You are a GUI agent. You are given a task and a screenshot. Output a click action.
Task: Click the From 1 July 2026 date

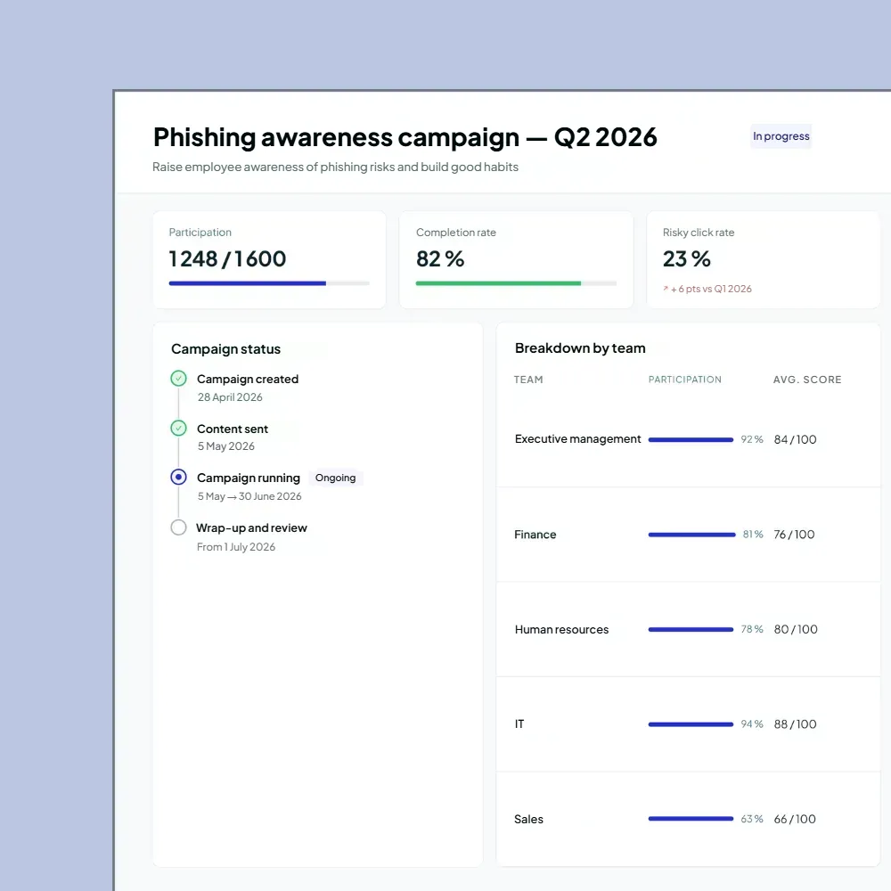[236, 547]
